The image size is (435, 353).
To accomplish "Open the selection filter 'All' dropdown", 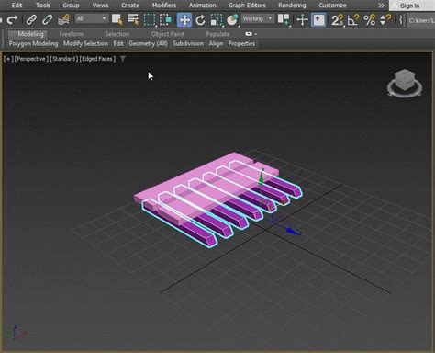I will click(91, 18).
